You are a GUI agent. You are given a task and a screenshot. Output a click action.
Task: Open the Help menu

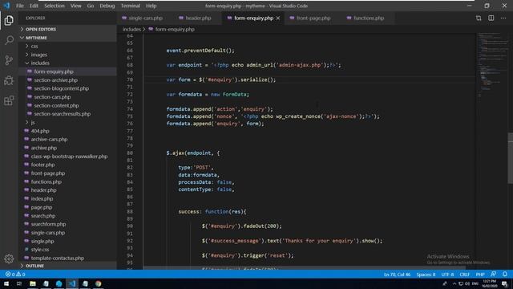(x=151, y=6)
